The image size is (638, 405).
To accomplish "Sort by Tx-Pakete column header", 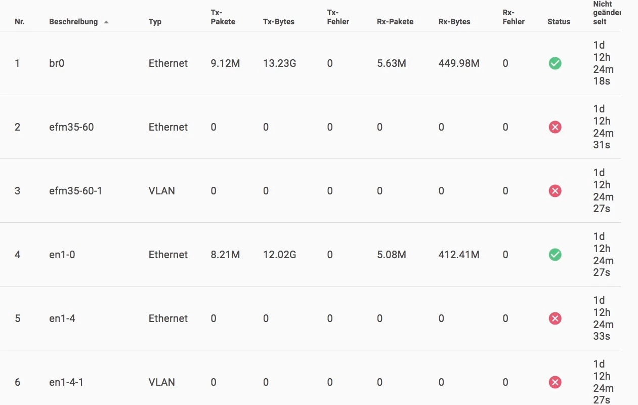I will (223, 17).
